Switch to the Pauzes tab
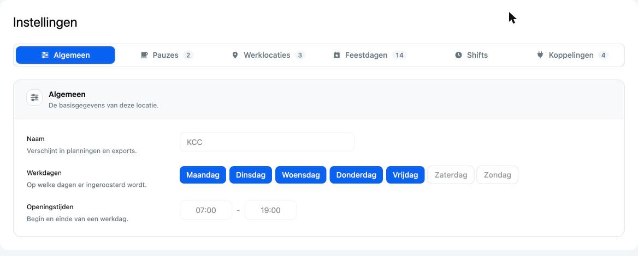 (167, 55)
